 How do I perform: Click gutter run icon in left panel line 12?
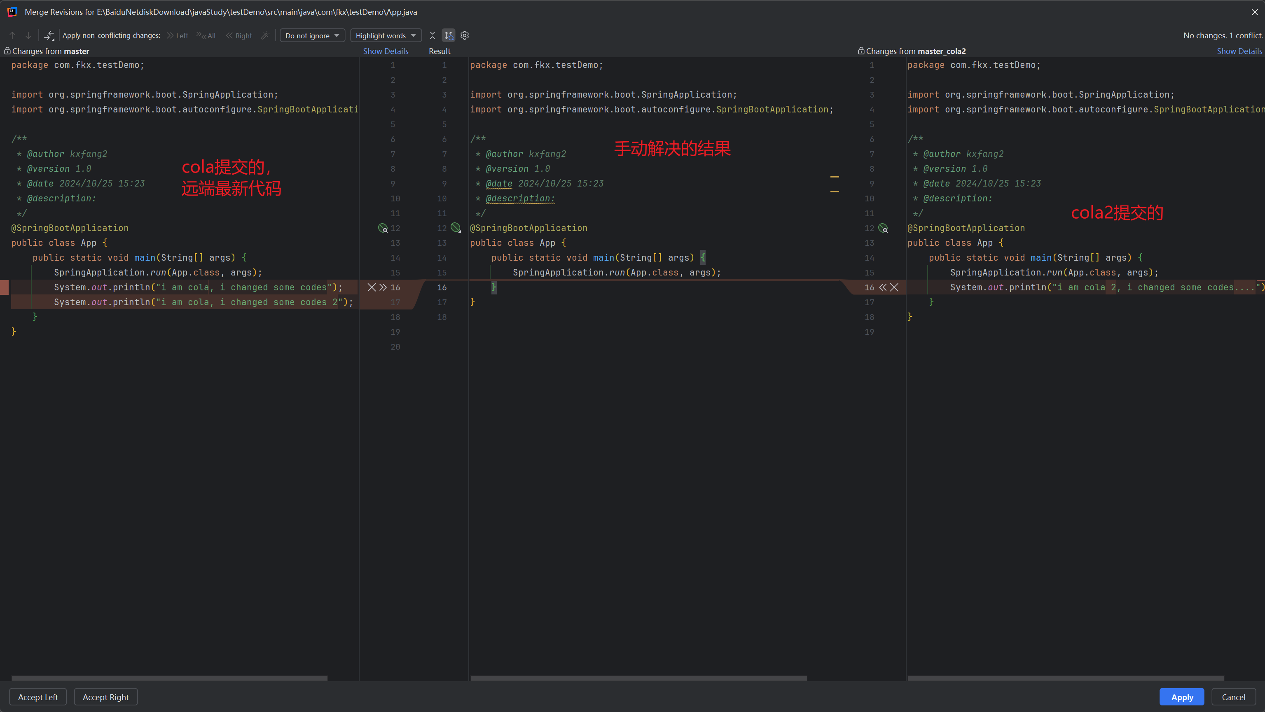[x=383, y=228]
